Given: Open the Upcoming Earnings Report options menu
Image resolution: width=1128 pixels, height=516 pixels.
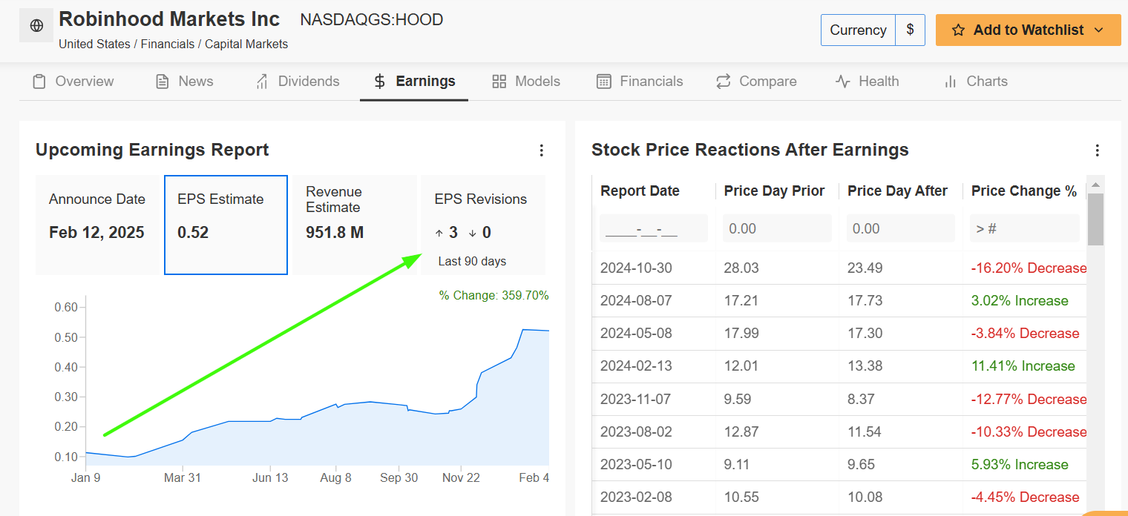Looking at the screenshot, I should (542, 150).
